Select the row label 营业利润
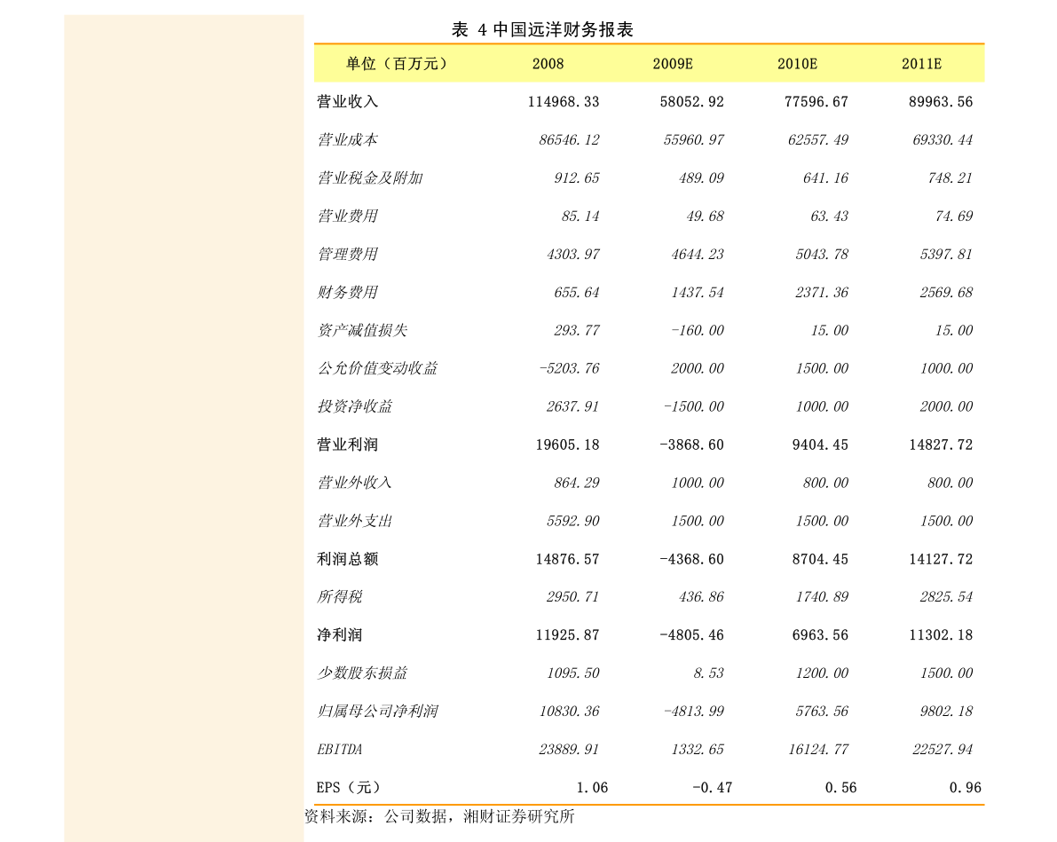 coord(348,445)
